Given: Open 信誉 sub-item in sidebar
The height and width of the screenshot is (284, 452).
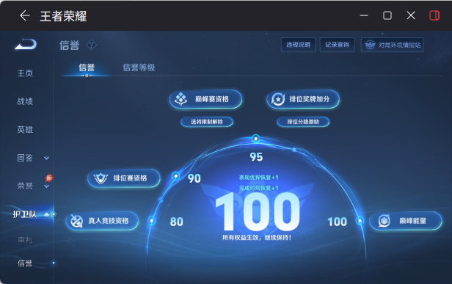Looking at the screenshot, I should coord(25,263).
